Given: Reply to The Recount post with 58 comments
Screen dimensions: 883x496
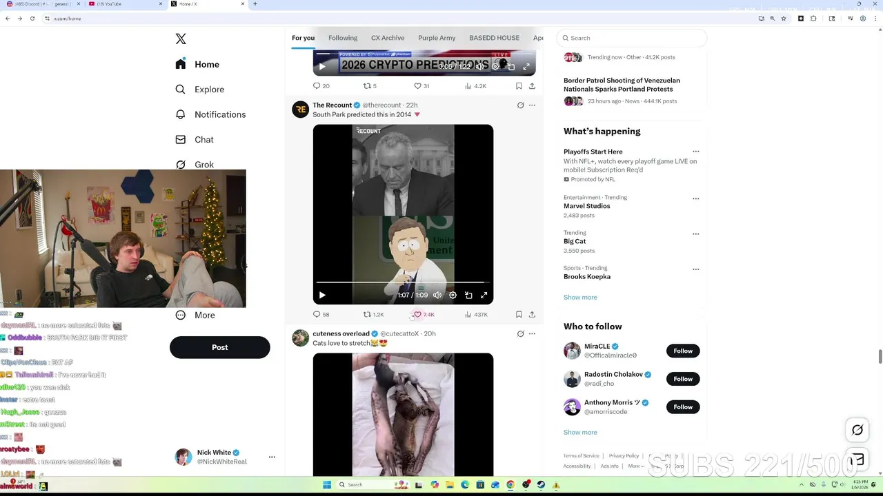Looking at the screenshot, I should pos(321,315).
